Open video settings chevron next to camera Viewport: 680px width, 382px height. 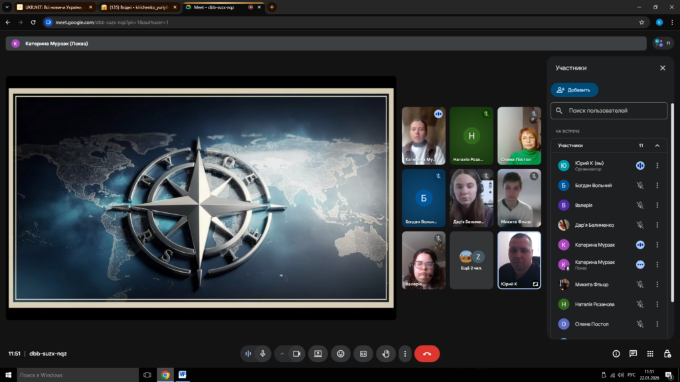click(x=282, y=354)
